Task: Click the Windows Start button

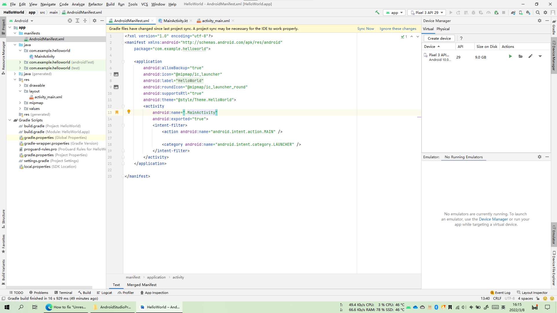Action: [7, 307]
